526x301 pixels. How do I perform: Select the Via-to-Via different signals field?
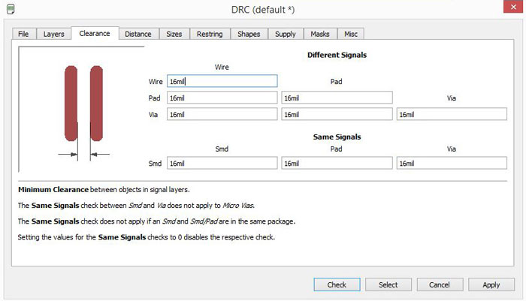[452, 114]
